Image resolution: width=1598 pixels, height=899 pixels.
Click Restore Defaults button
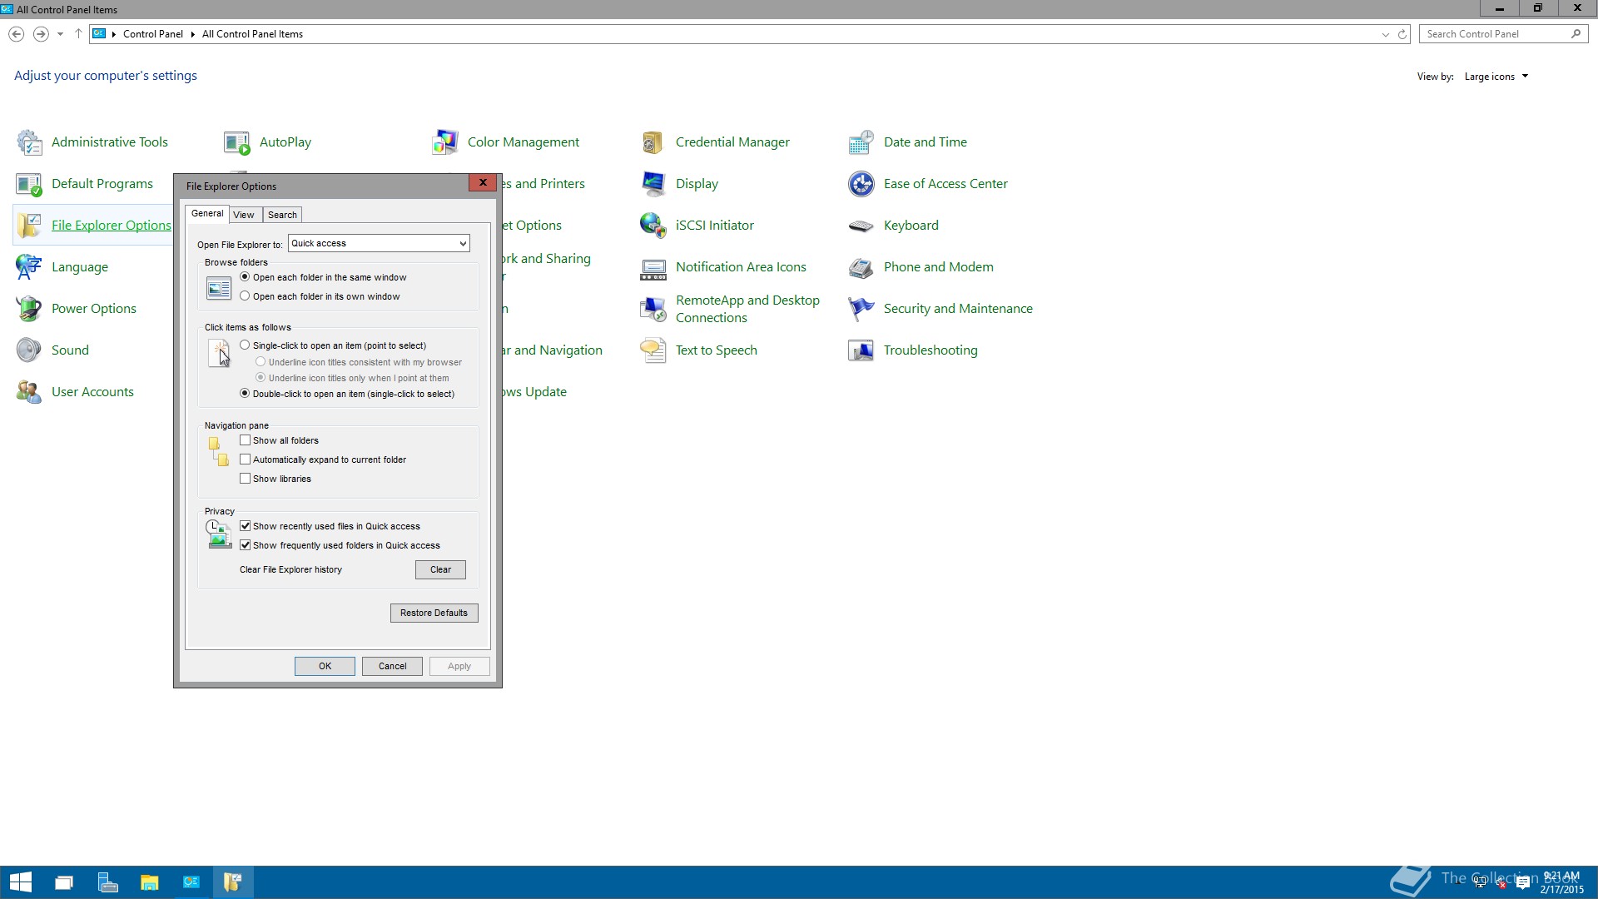pyautogui.click(x=434, y=613)
